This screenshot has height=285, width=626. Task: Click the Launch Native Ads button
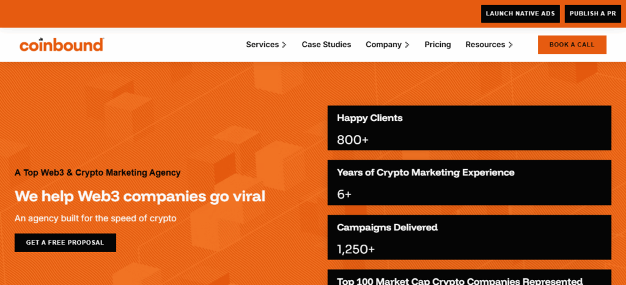(x=520, y=13)
